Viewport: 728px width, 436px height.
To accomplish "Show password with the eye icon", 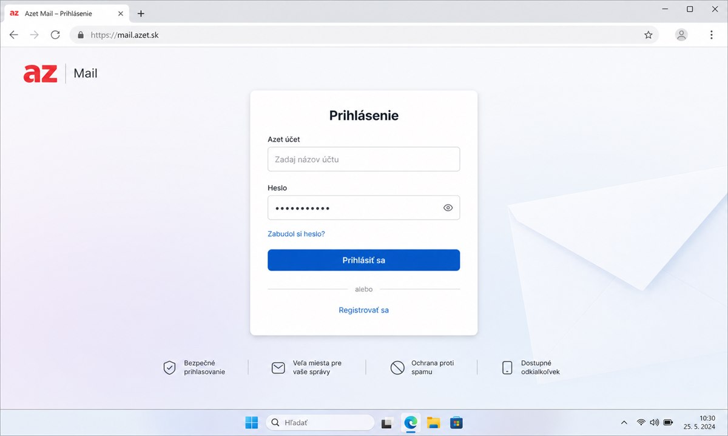I will (448, 208).
